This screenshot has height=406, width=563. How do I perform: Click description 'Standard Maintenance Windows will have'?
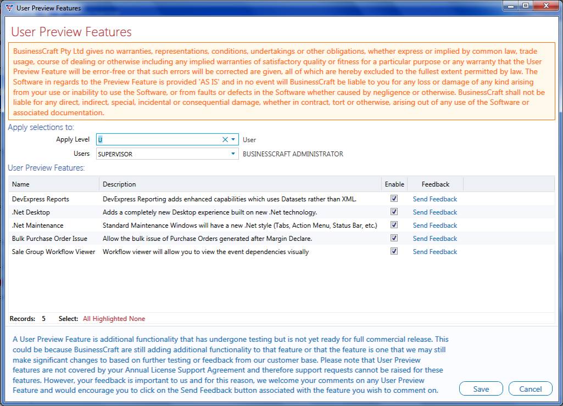click(240, 225)
